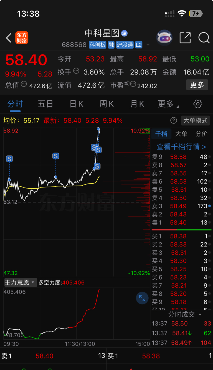The width and height of the screenshot is (213, 370).
Task: Tap the buy-sell ratio bar
Action: [181, 230]
